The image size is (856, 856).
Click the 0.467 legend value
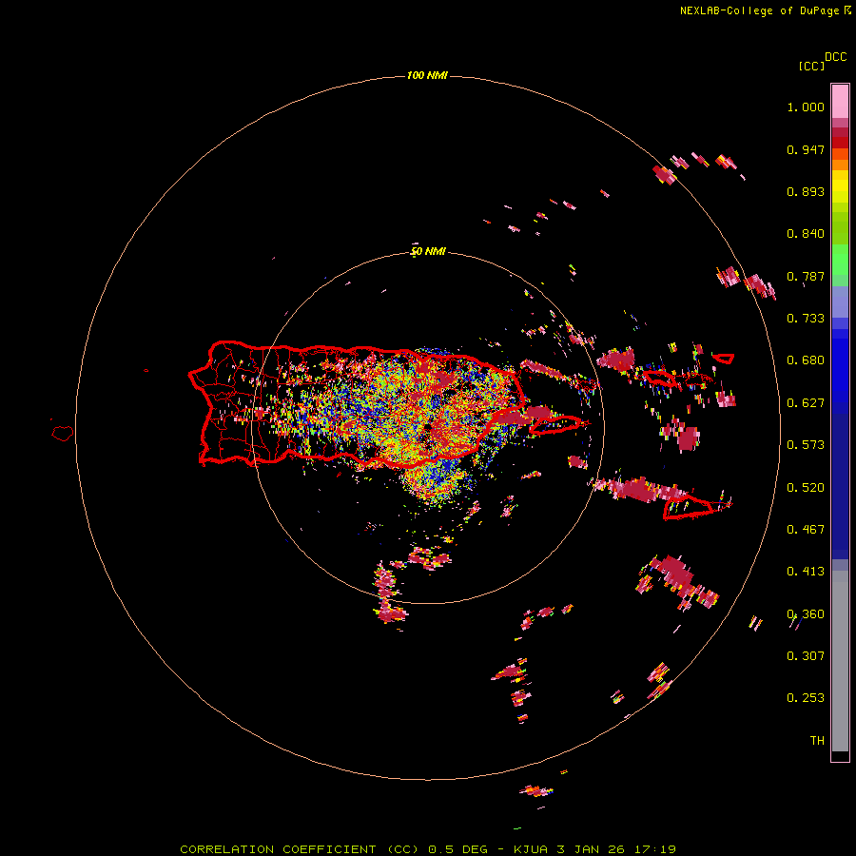click(806, 529)
